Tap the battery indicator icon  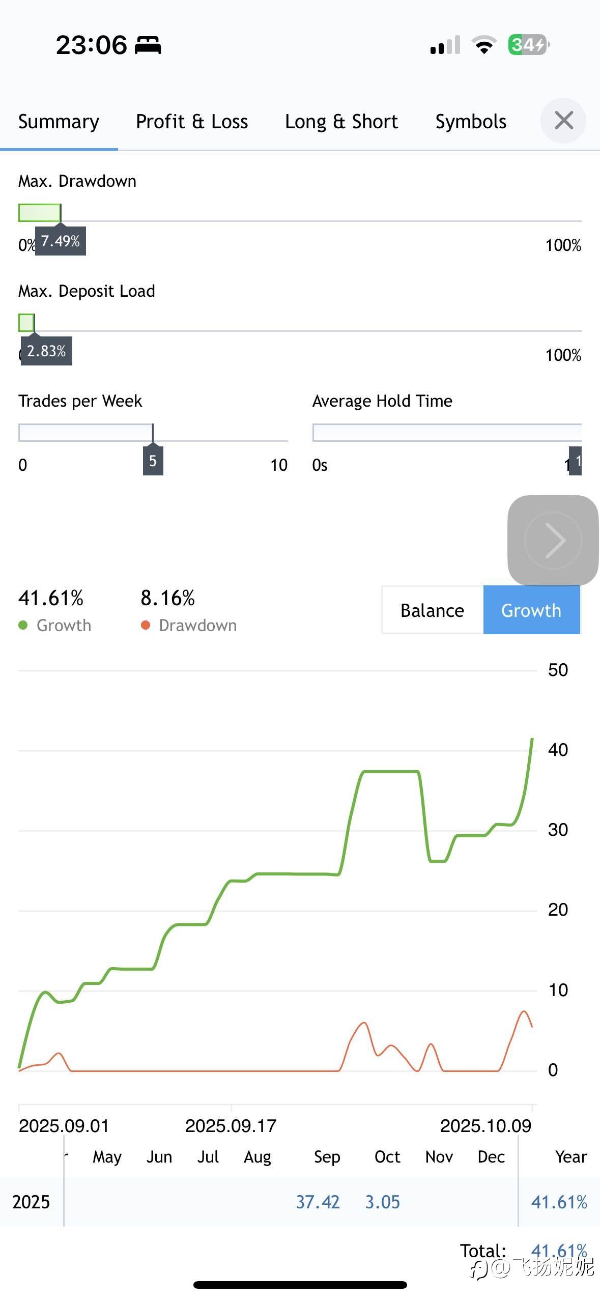click(528, 45)
